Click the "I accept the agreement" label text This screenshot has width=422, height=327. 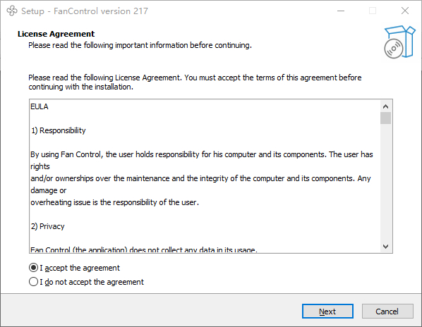80,268
